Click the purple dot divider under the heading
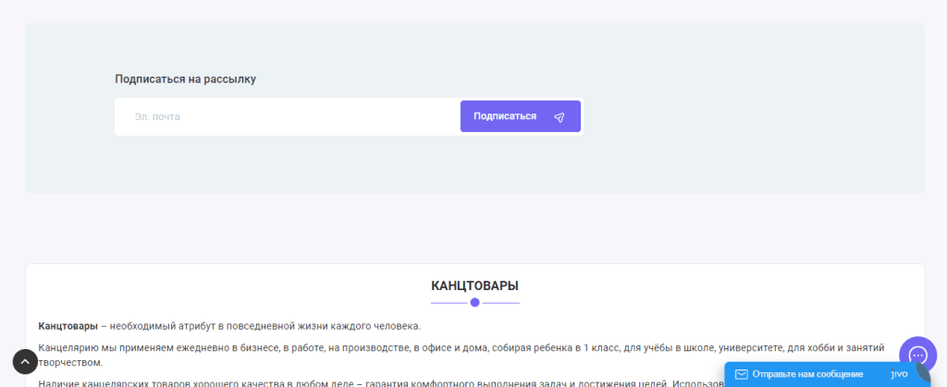 coord(474,302)
